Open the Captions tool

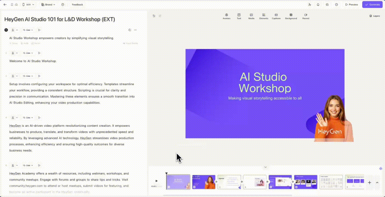point(276,16)
